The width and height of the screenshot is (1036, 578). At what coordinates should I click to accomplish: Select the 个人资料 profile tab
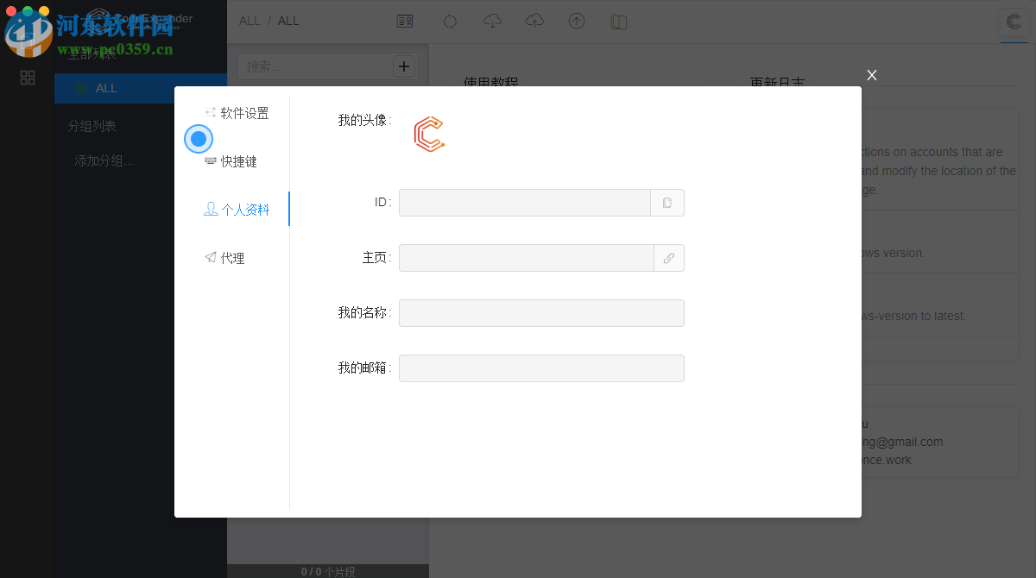tap(237, 208)
